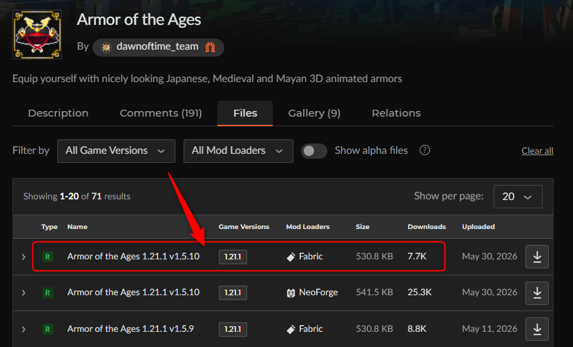Click the NeoForge loader icon
Image resolution: width=573 pixels, height=347 pixels.
coord(291,293)
